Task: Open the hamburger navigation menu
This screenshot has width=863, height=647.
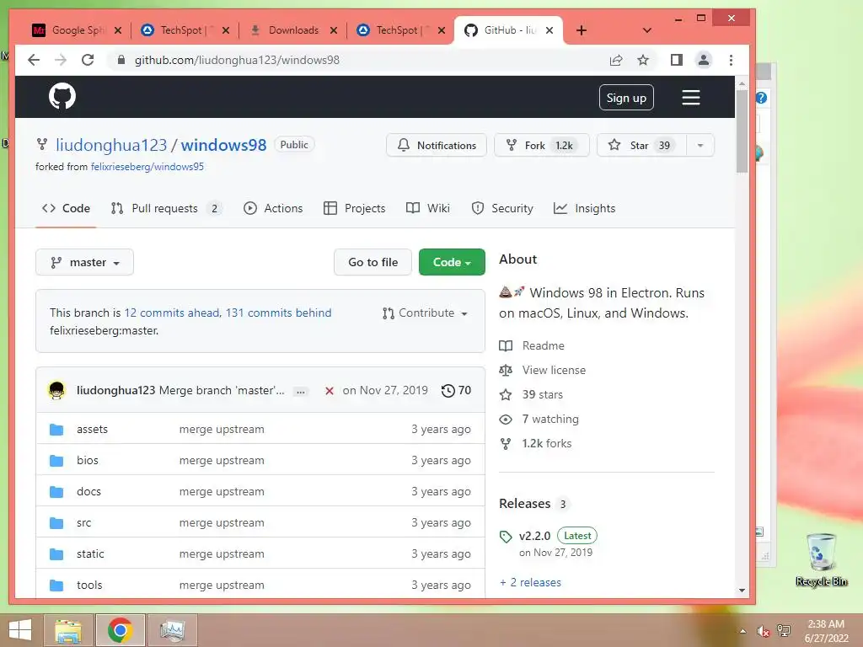Action: click(691, 98)
